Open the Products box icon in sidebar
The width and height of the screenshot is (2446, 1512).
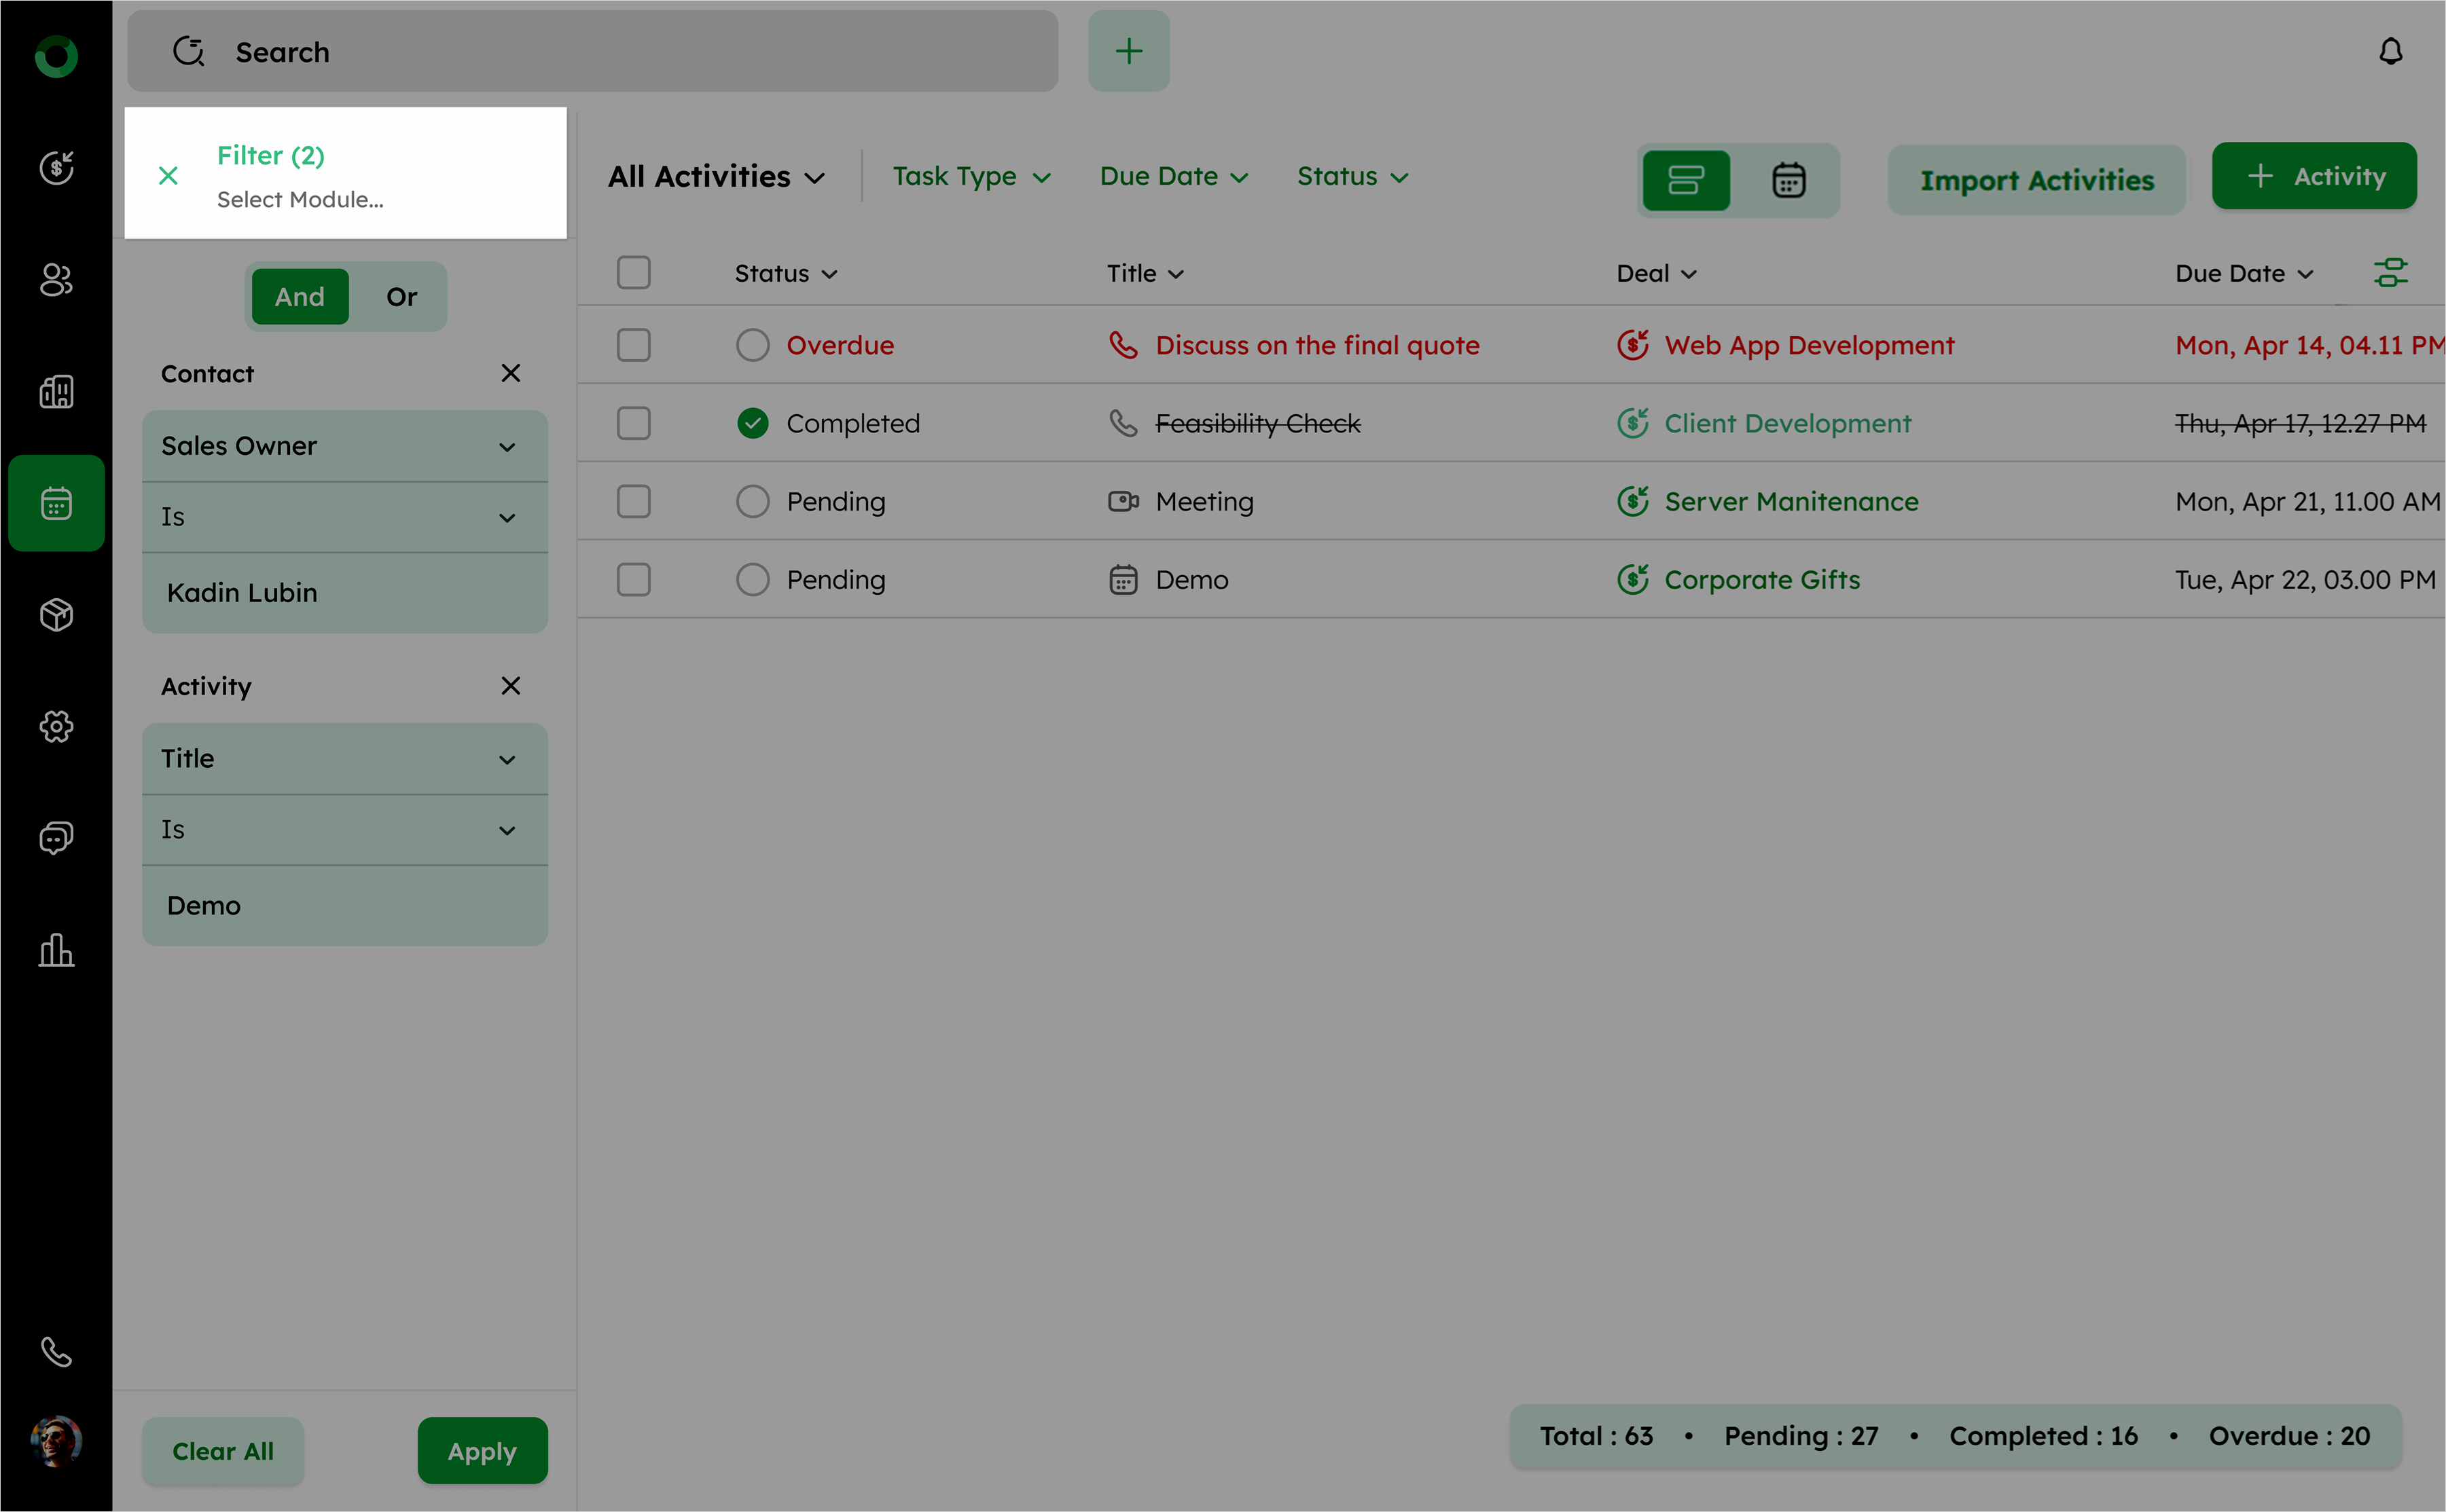pyautogui.click(x=56, y=615)
